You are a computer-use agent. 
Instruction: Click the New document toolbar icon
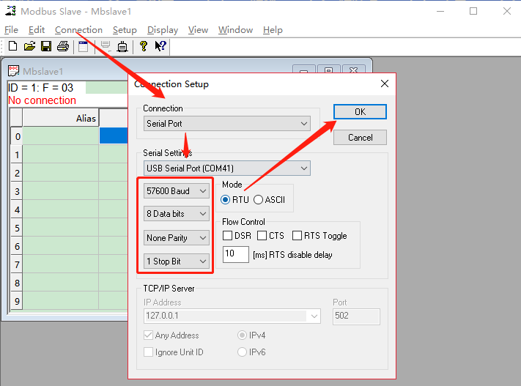(12, 47)
